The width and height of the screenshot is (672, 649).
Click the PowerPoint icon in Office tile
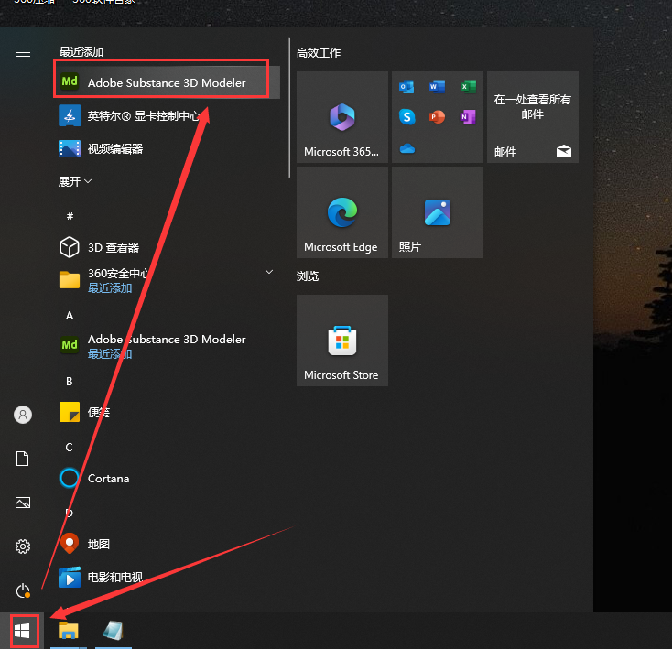pos(437,116)
